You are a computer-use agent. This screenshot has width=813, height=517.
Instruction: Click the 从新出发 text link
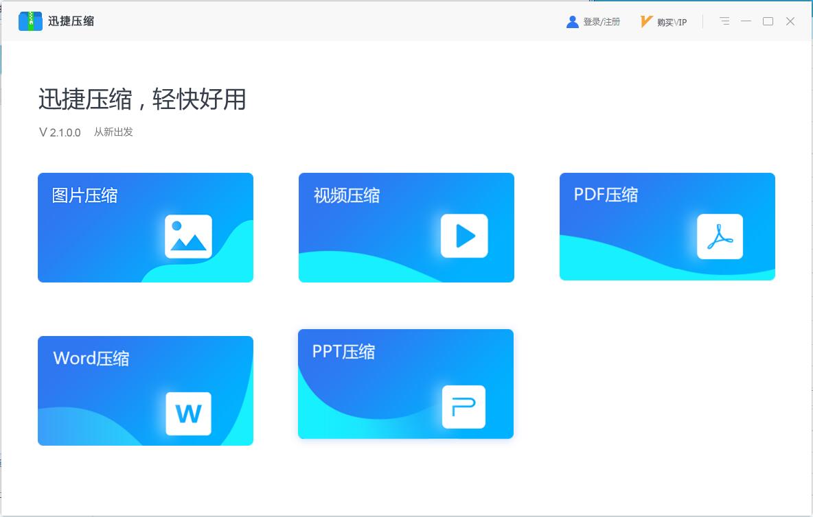pyautogui.click(x=114, y=132)
